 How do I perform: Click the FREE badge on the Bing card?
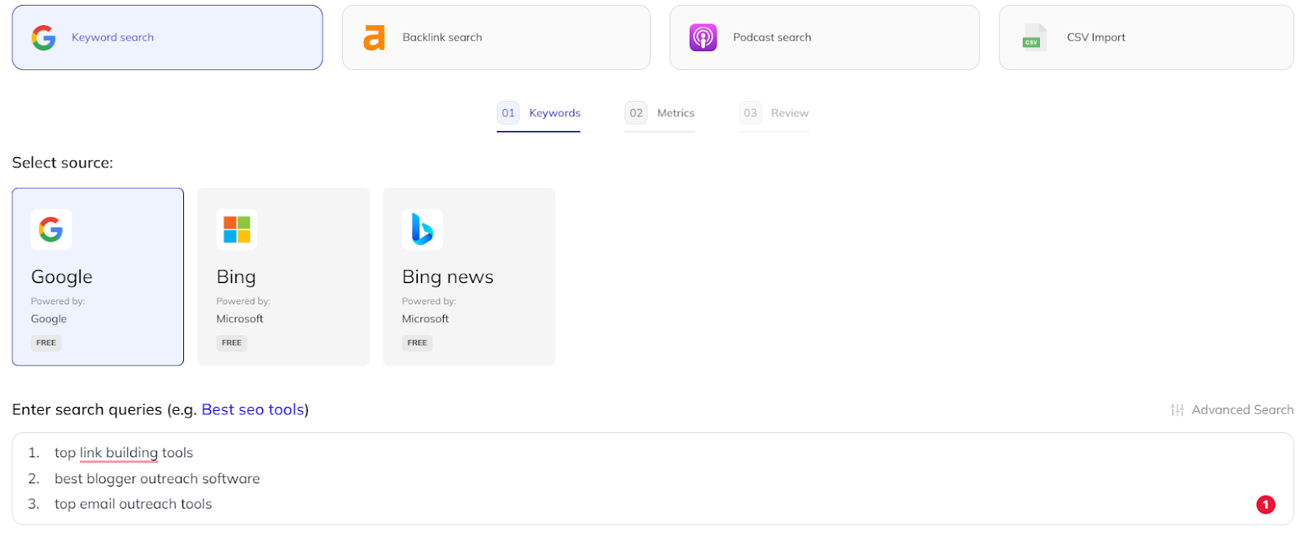coord(232,343)
